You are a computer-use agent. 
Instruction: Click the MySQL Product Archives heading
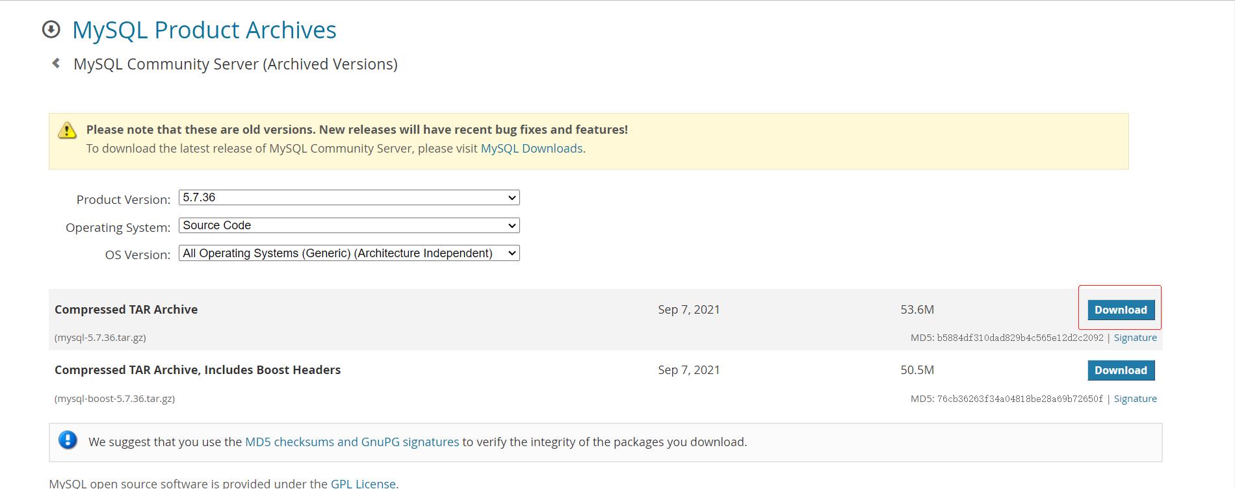204,30
